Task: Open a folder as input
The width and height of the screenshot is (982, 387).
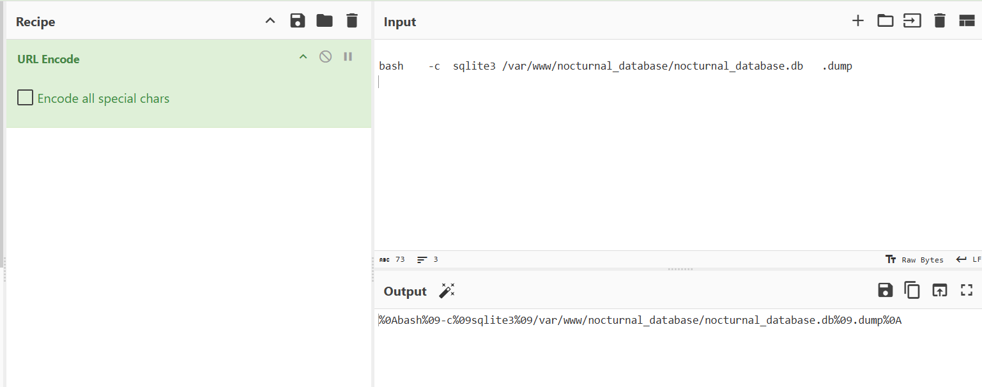Action: point(885,21)
